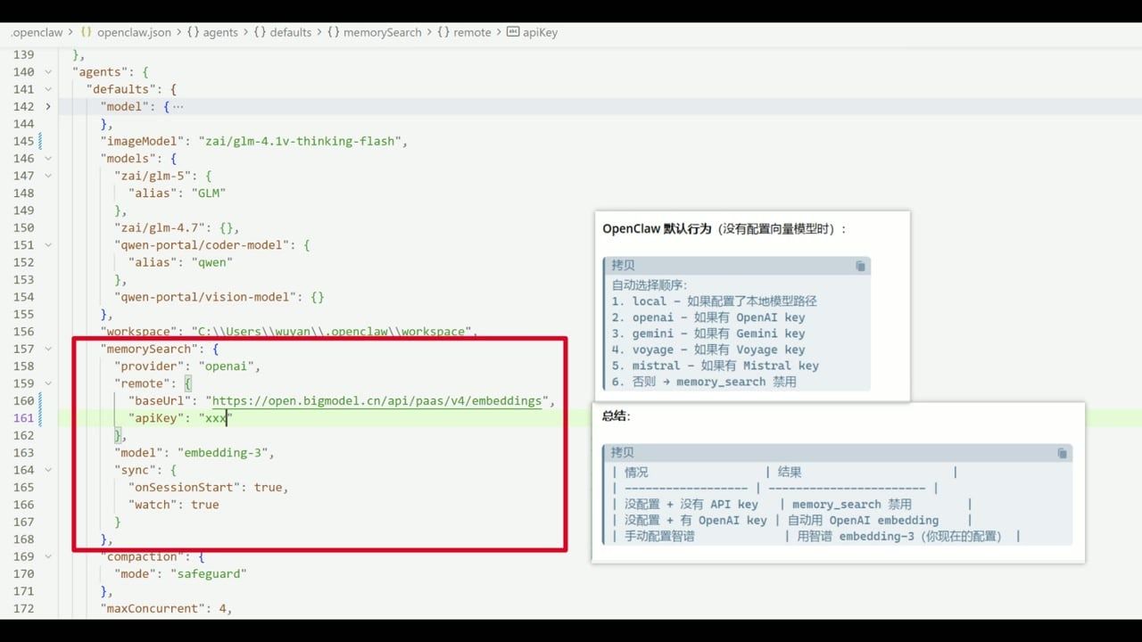
Task: Open the defaults breadcrumb segment
Action: [x=290, y=32]
